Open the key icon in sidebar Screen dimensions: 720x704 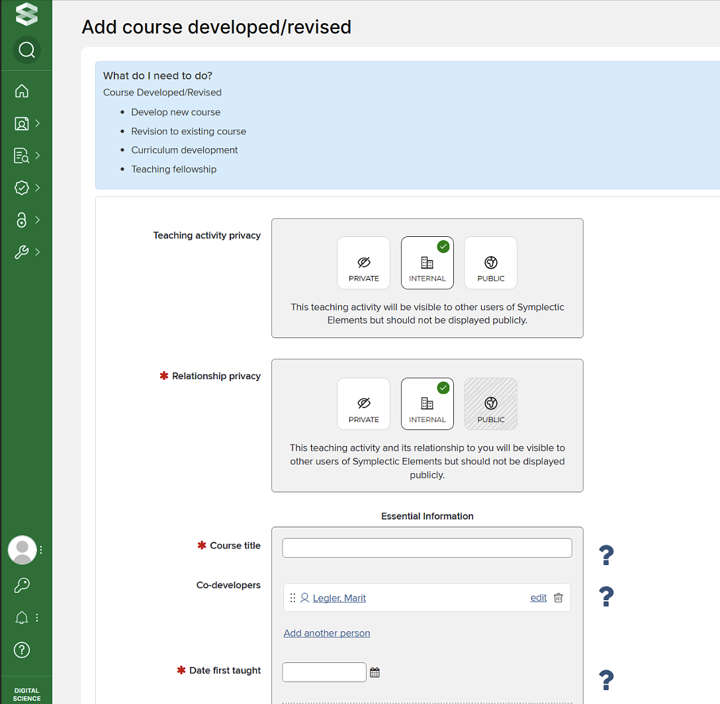pyautogui.click(x=22, y=586)
